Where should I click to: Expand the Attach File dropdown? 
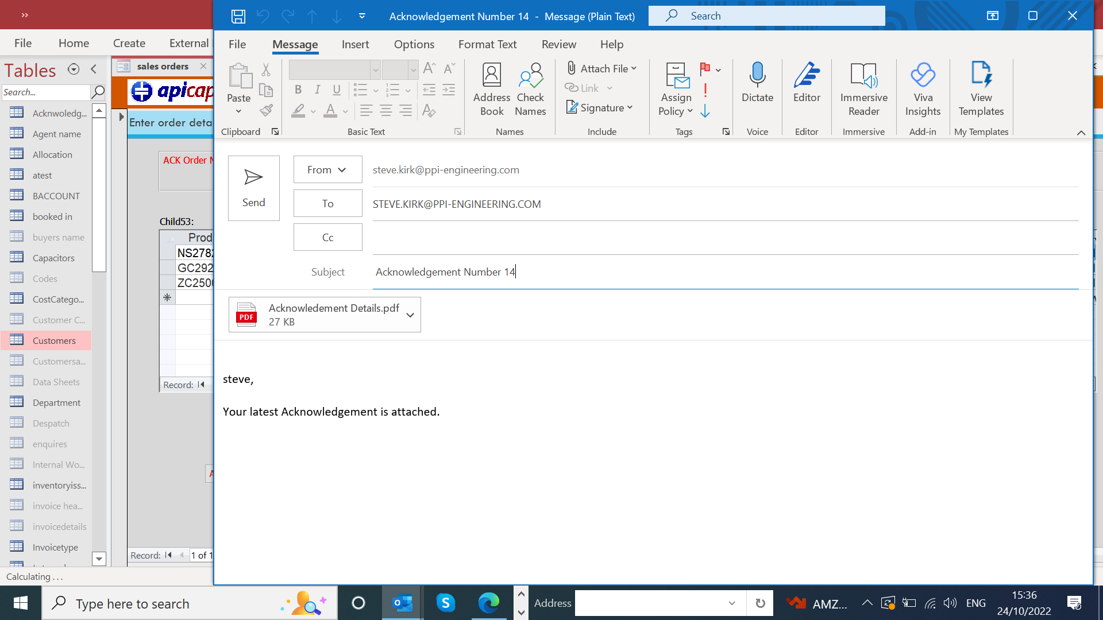[x=634, y=69]
